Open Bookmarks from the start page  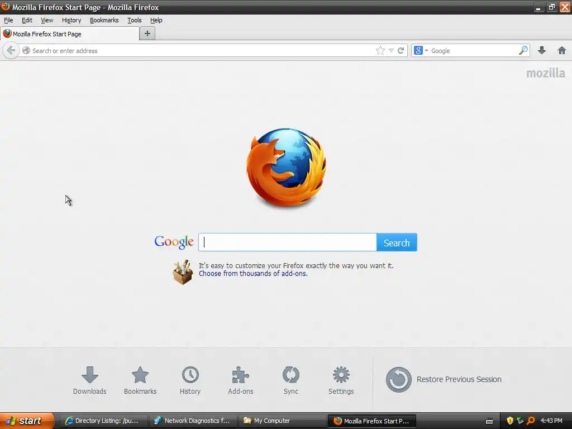[x=140, y=380]
